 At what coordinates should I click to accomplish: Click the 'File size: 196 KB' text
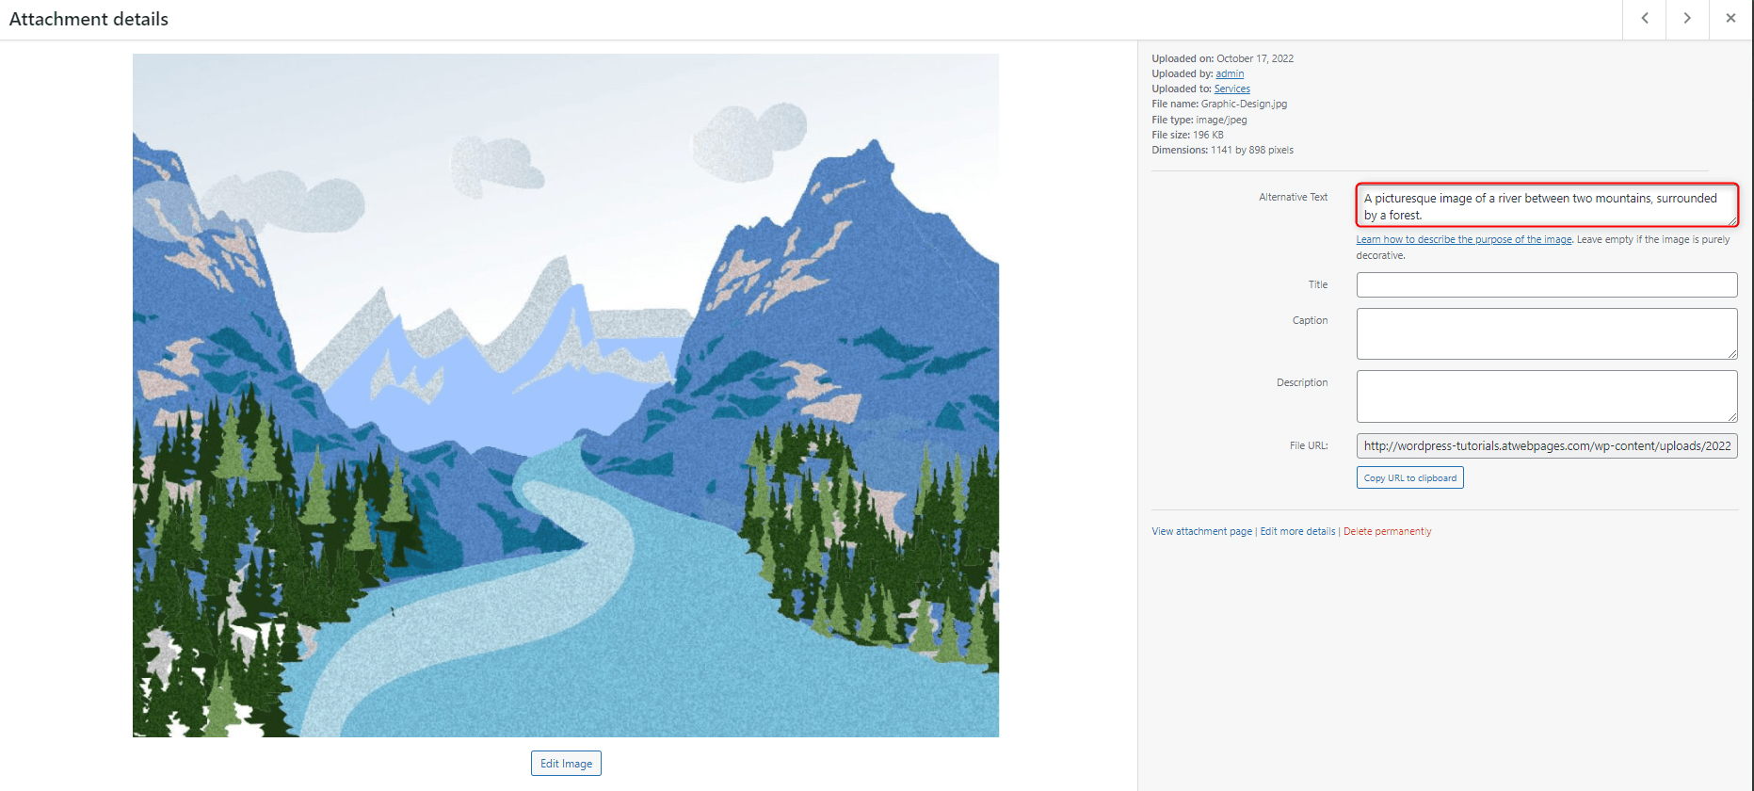1187,135
